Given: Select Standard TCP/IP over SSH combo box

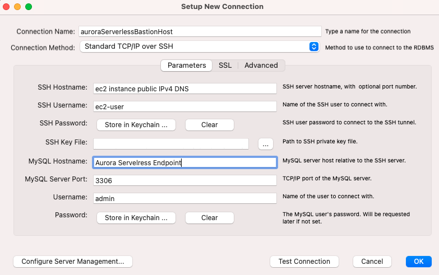Looking at the screenshot, I should click(x=200, y=46).
